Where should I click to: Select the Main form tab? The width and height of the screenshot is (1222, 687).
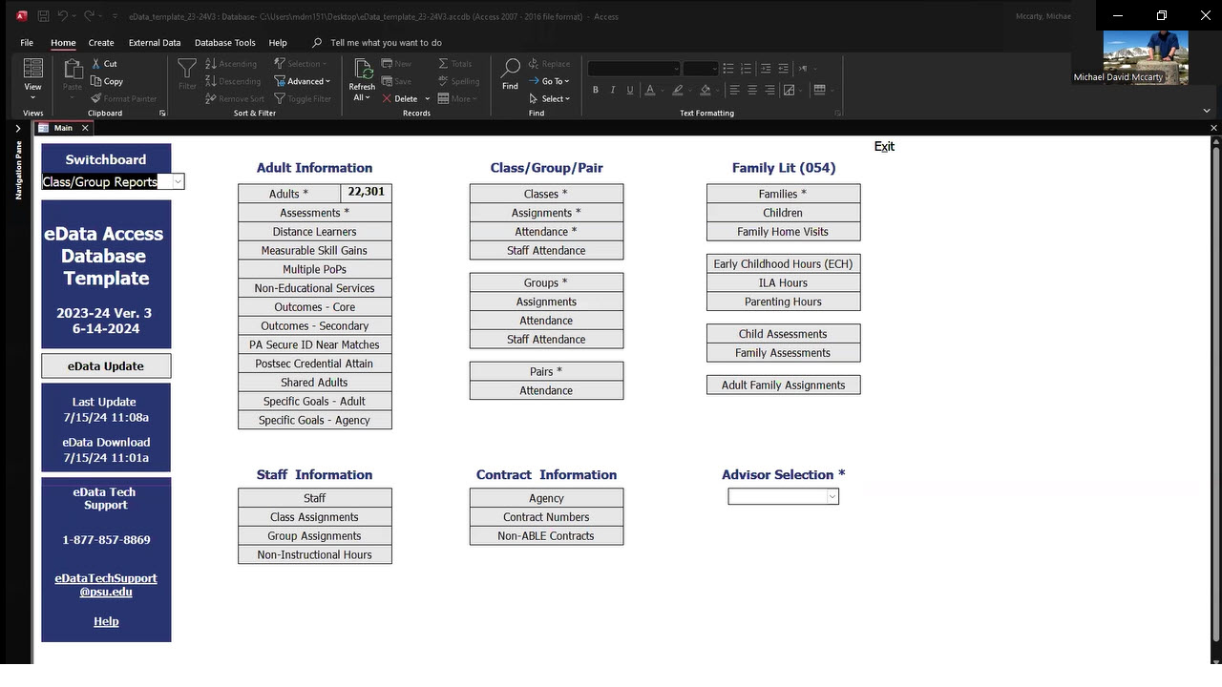63,128
